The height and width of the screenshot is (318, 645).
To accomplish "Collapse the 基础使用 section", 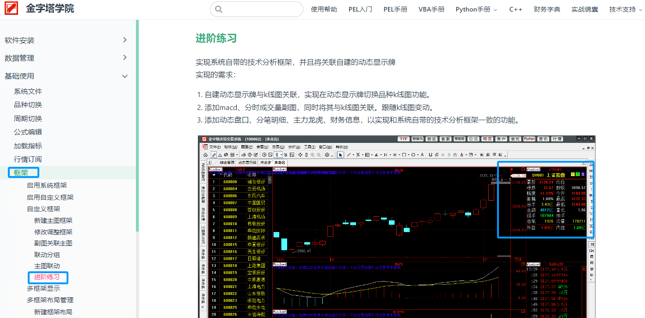I will 125,76.
